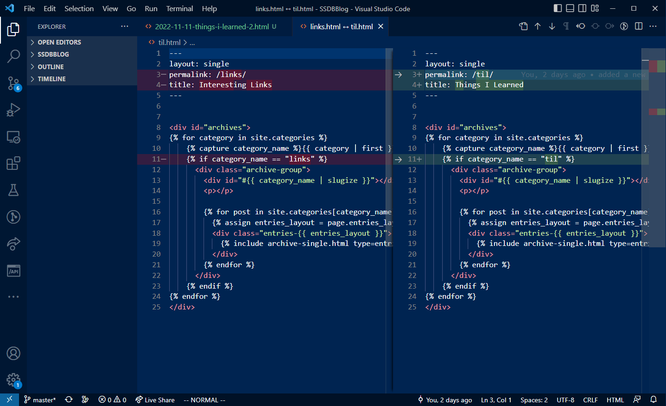Screen dimensions: 666x406
Task: Change CRLF end of line sequence
Action: (590, 400)
